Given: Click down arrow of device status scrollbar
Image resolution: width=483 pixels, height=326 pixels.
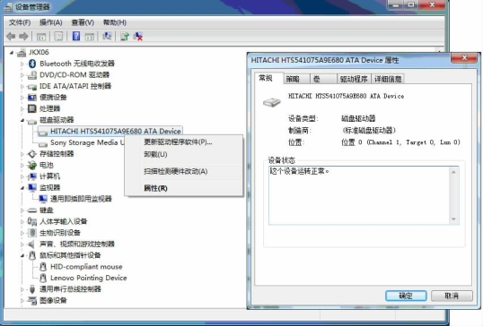Looking at the screenshot, I should click(453, 219).
